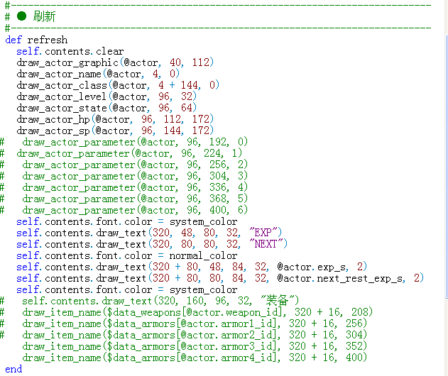Click the armor2_id draw_item_name line
The height and width of the screenshot is (376, 448).
point(183,335)
